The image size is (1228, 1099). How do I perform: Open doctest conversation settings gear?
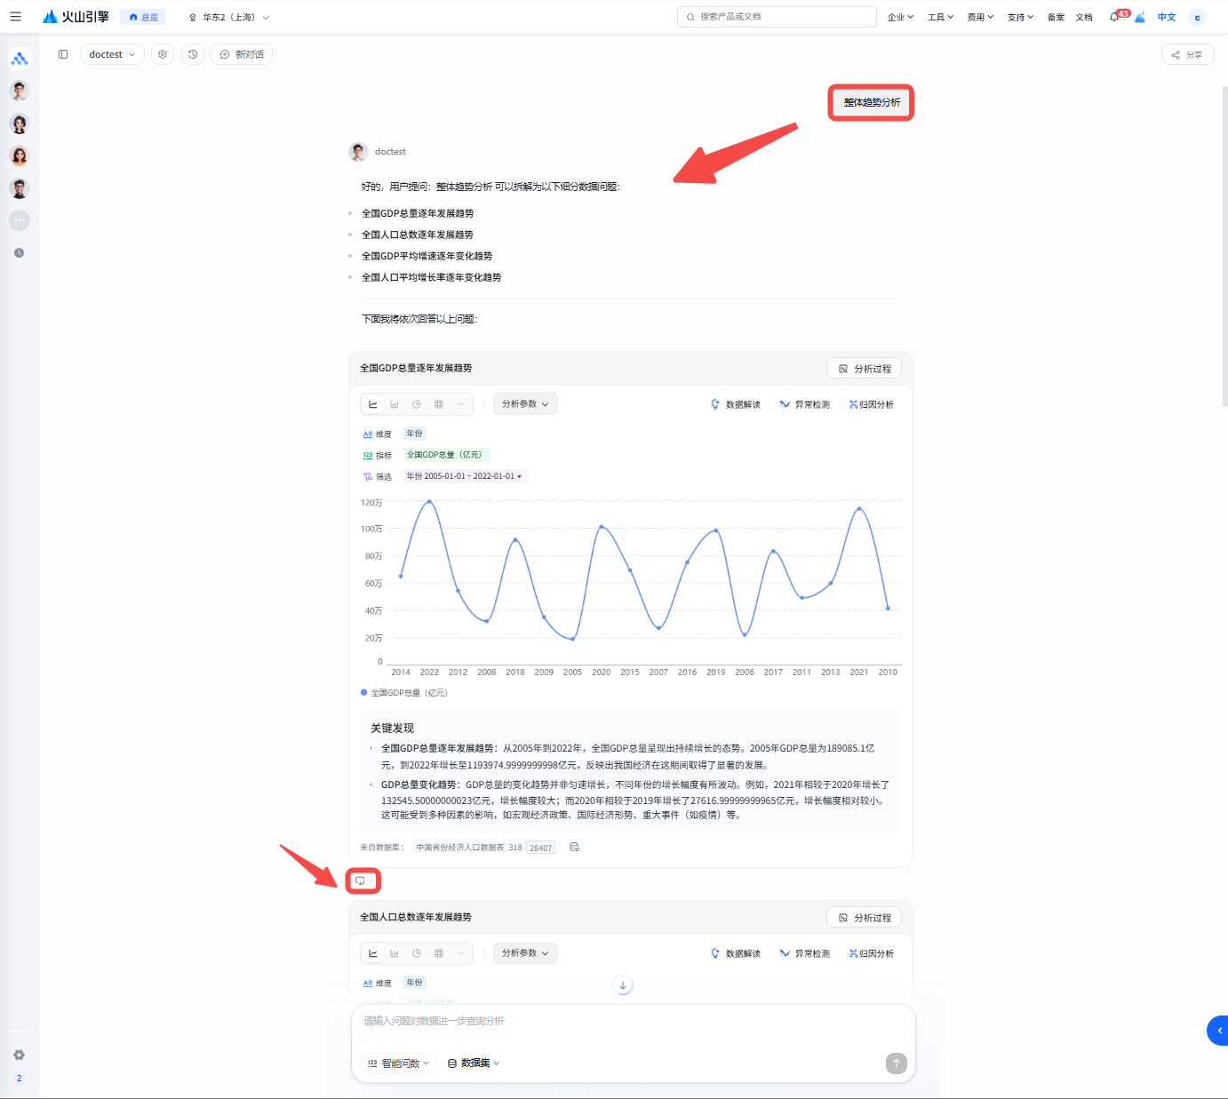click(163, 54)
